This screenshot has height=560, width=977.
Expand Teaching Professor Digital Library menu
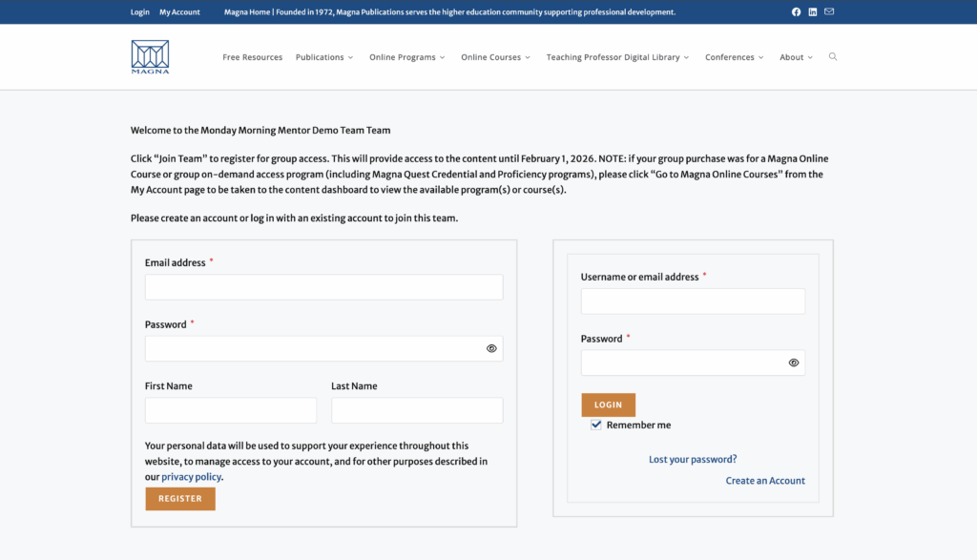[616, 56]
